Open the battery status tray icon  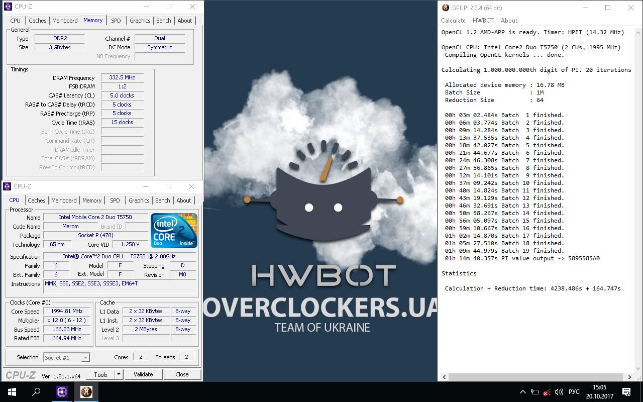click(534, 392)
